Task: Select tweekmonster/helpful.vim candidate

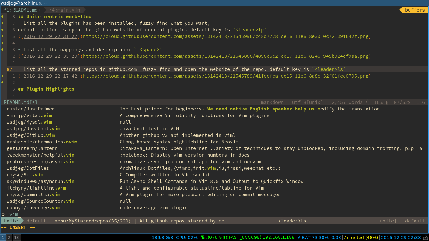Action: pyautogui.click(x=41, y=155)
